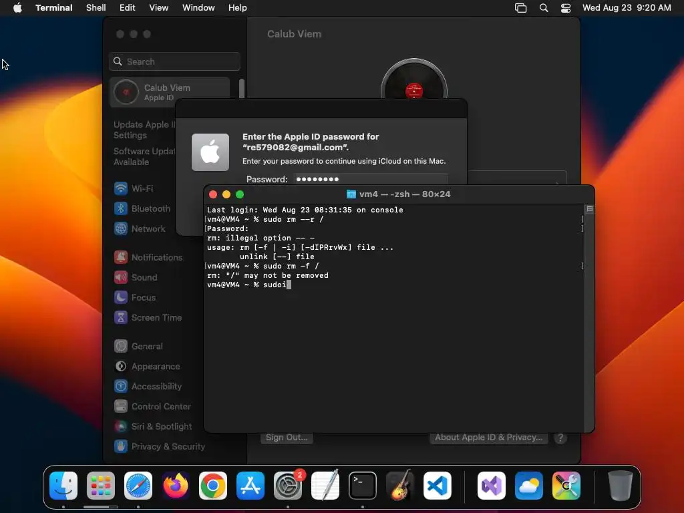Minimize the Terminal window with yellow button
The image size is (684, 513).
(x=226, y=194)
